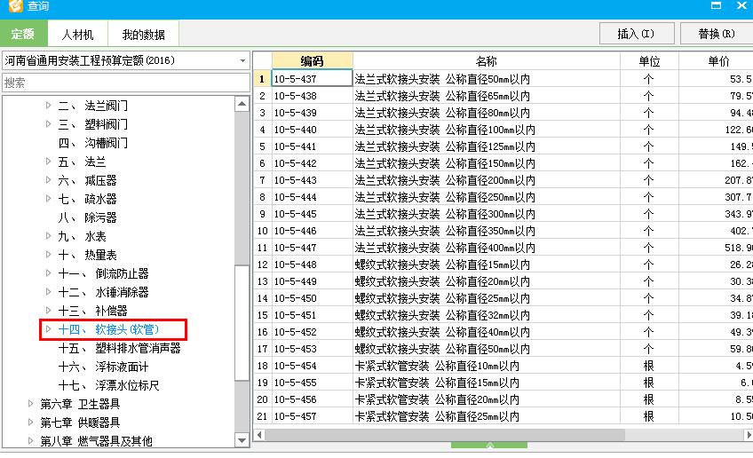Image resolution: width=753 pixels, height=458 pixels.
Task: Click the 搜索 input field
Action: (126, 83)
